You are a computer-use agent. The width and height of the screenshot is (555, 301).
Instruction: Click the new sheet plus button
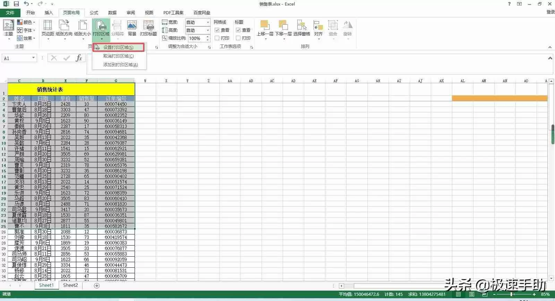[97, 286]
